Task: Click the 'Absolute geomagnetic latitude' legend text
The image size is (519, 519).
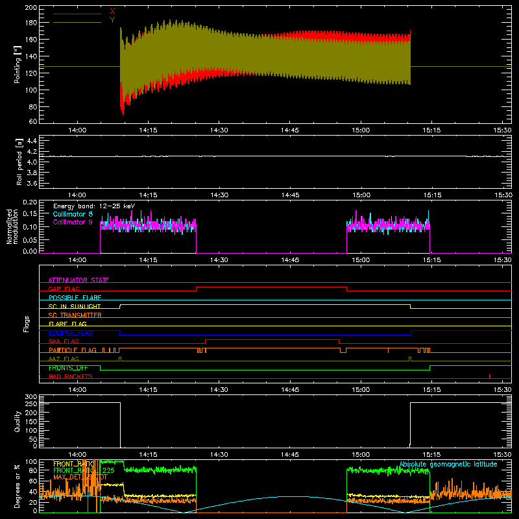Action: tap(448, 465)
